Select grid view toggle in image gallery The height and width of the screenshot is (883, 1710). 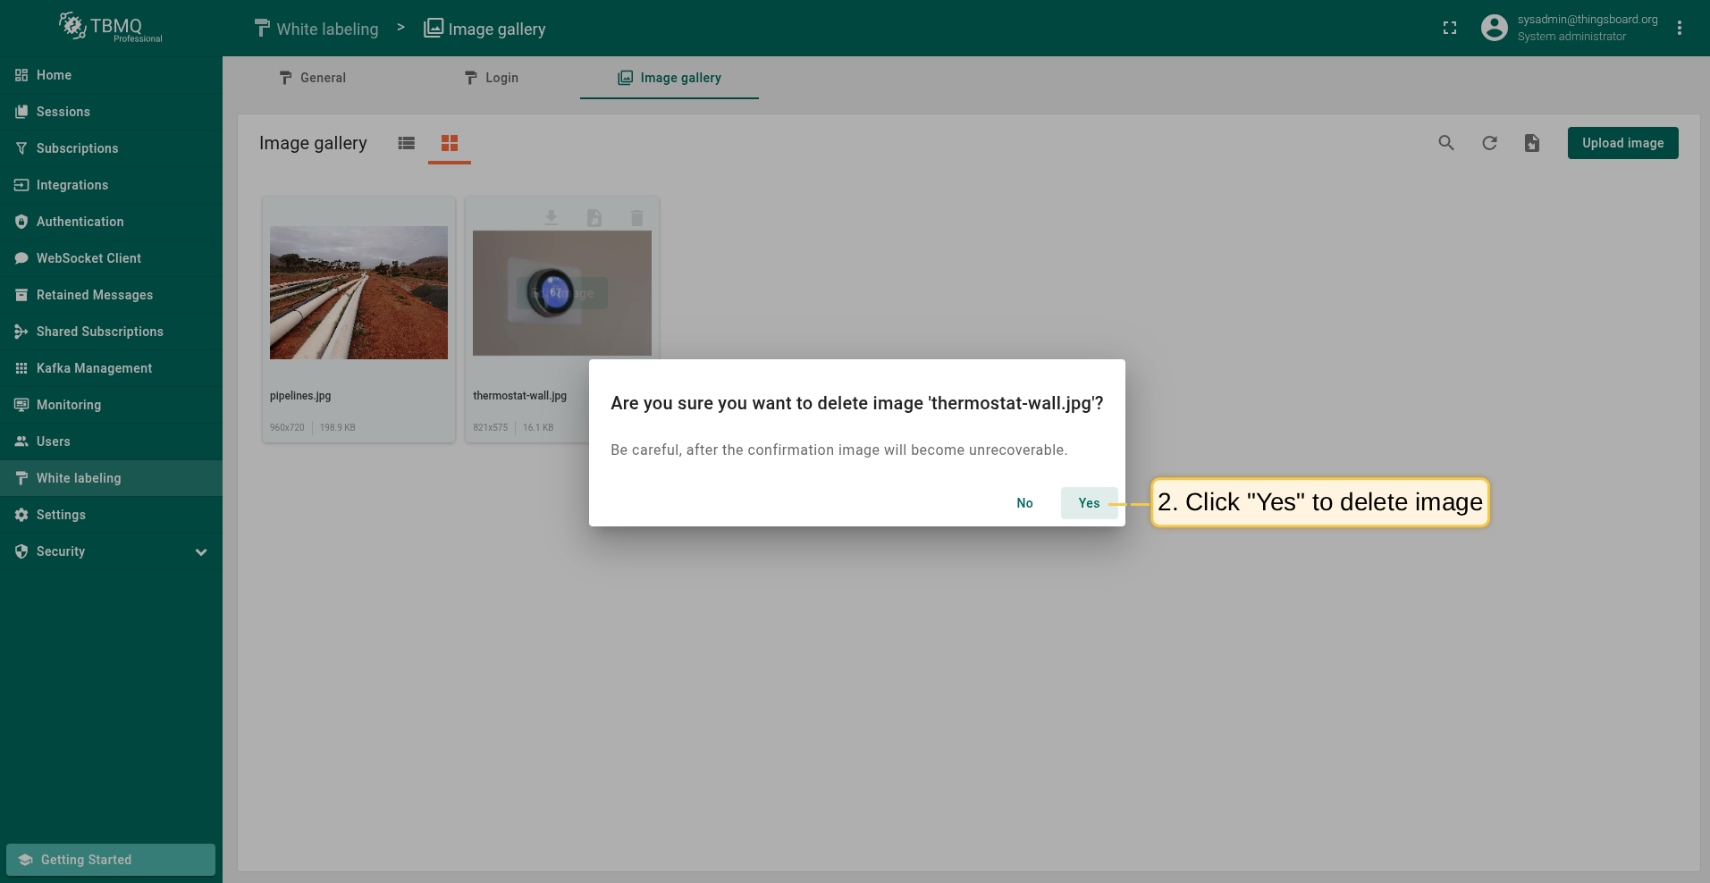coord(450,143)
